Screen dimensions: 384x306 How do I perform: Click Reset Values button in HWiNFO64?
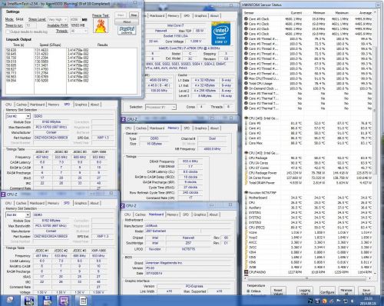278,291
